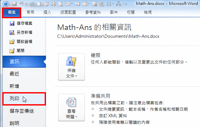Click the open-book icon in toolbar
The height and width of the screenshot is (127, 200).
[78, 4]
